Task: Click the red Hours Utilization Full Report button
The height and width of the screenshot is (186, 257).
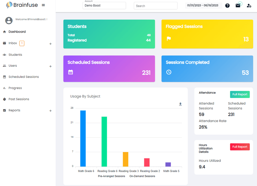Action: click(x=240, y=147)
